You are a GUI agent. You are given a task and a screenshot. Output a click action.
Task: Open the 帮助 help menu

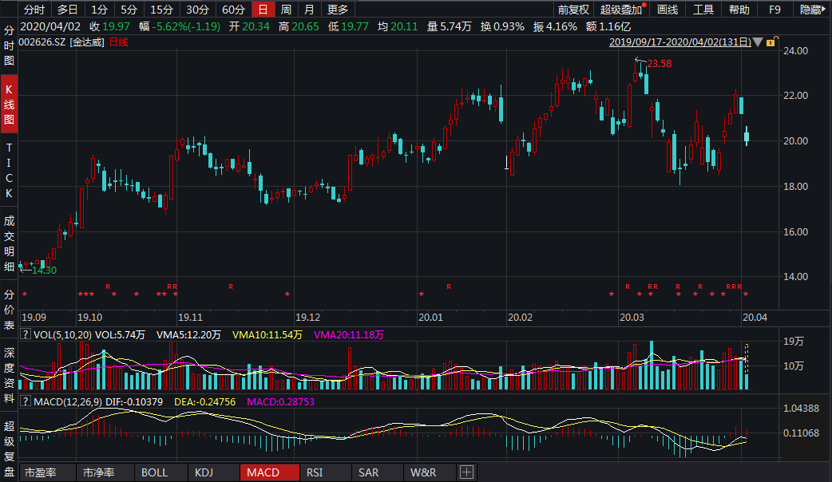(739, 10)
